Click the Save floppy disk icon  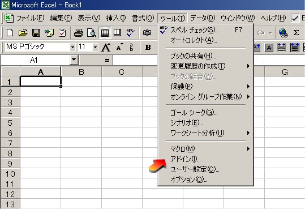pos(36,33)
